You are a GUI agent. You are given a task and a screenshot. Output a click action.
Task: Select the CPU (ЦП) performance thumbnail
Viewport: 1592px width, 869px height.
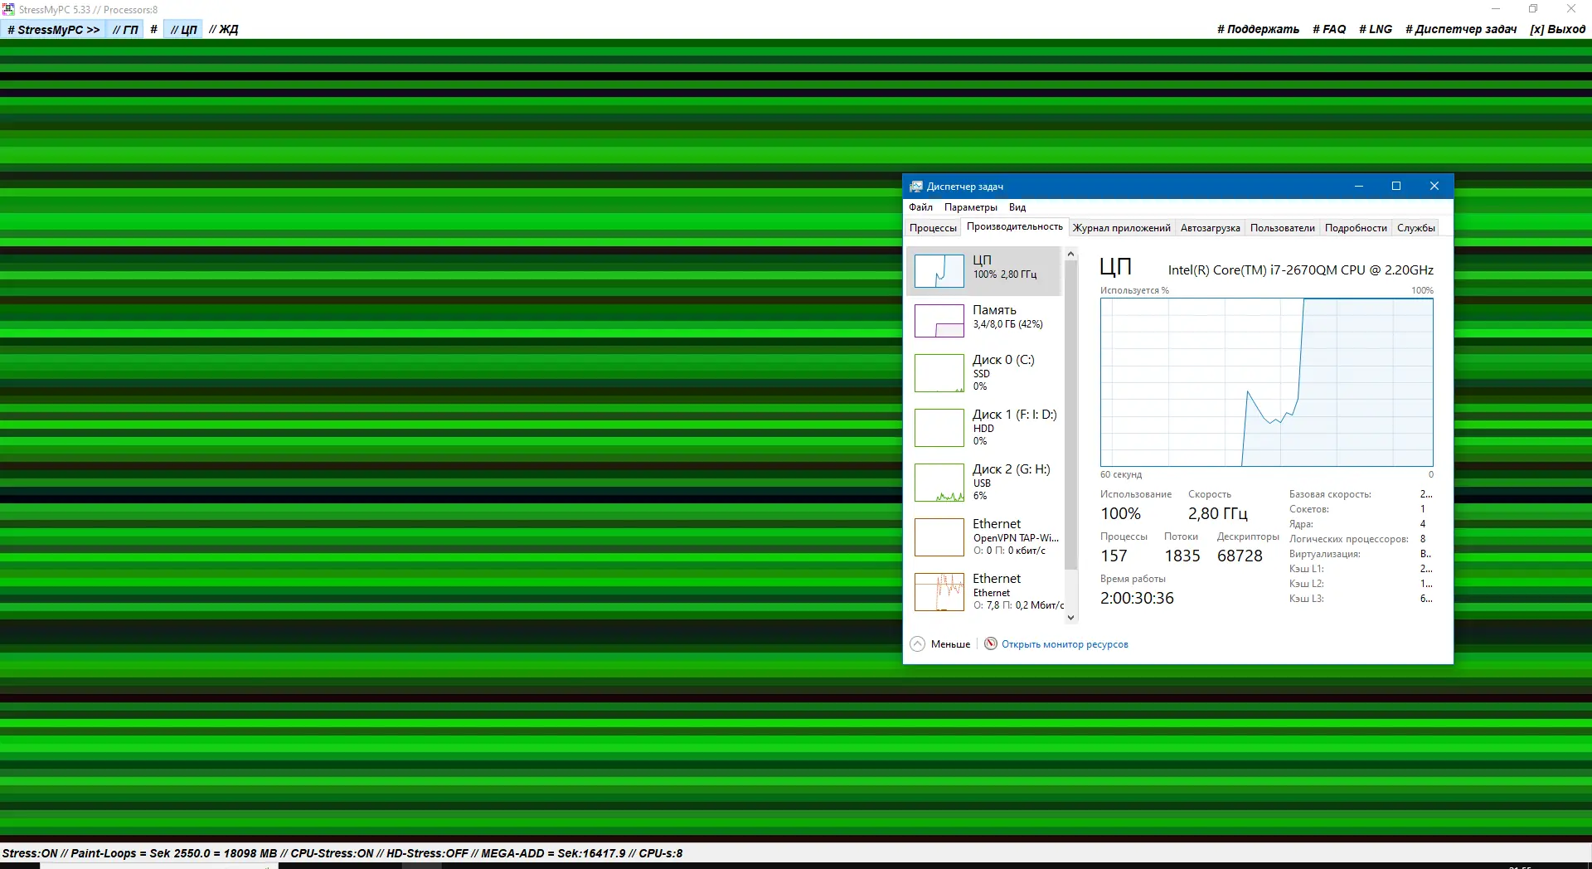tap(939, 271)
